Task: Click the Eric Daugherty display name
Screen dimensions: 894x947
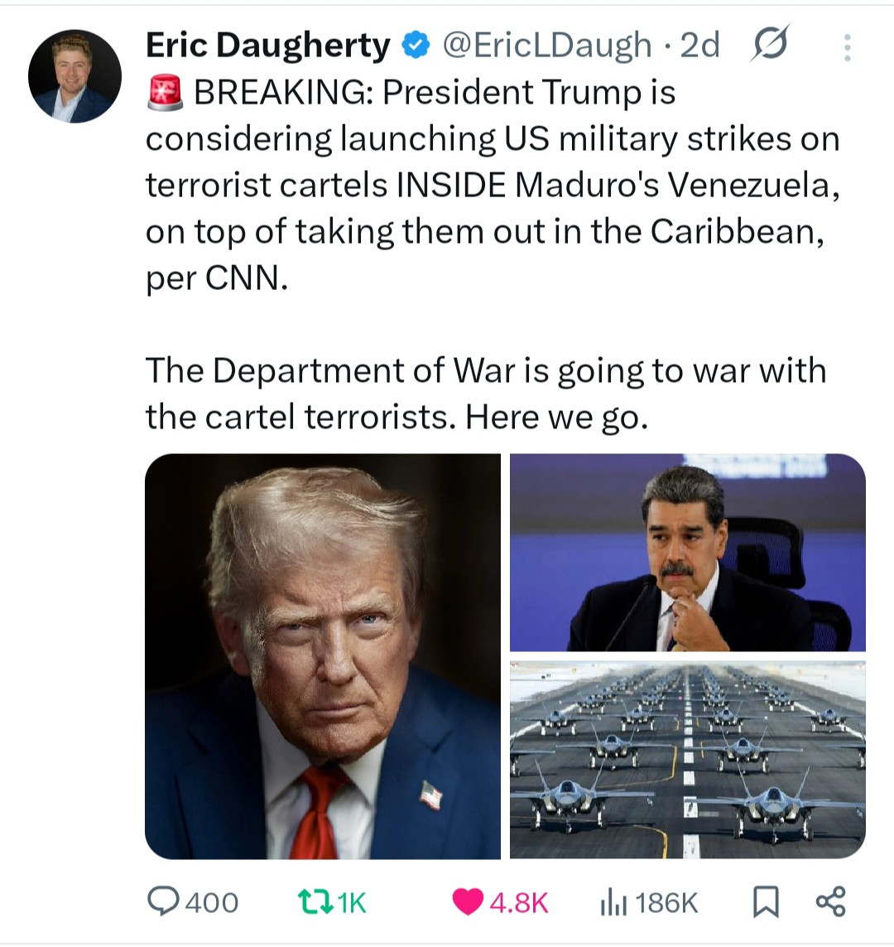Action: [x=268, y=46]
